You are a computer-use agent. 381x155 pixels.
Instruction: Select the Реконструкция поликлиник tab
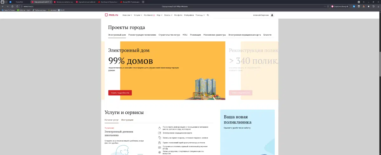click(142, 35)
